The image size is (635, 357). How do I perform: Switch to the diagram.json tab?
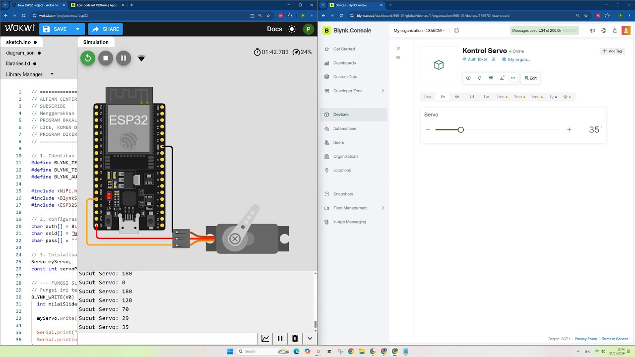coord(23,53)
